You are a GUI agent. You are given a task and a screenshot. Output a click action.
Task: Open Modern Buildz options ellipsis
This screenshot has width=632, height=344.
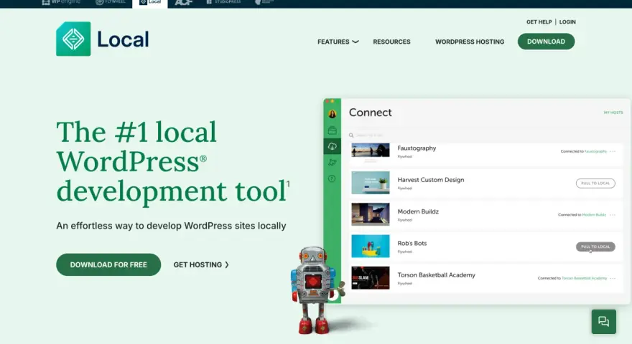613,215
